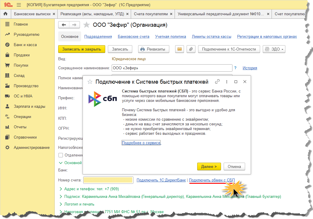The image size is (313, 219).
Task: Close the Банковские выписки tab
Action: click(54, 14)
